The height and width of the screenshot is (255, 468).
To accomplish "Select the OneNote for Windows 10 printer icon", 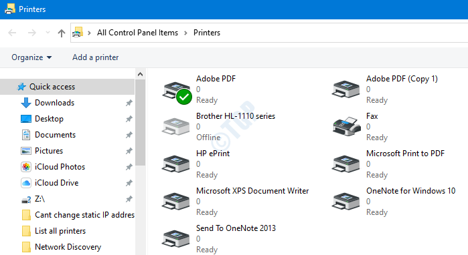I will pyautogui.click(x=345, y=201).
